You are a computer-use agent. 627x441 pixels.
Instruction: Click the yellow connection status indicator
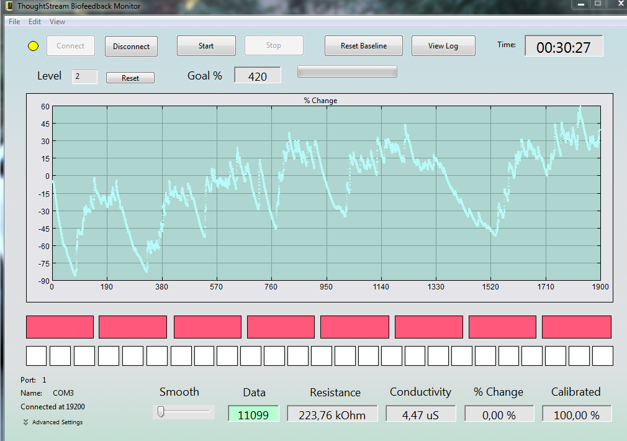(33, 46)
